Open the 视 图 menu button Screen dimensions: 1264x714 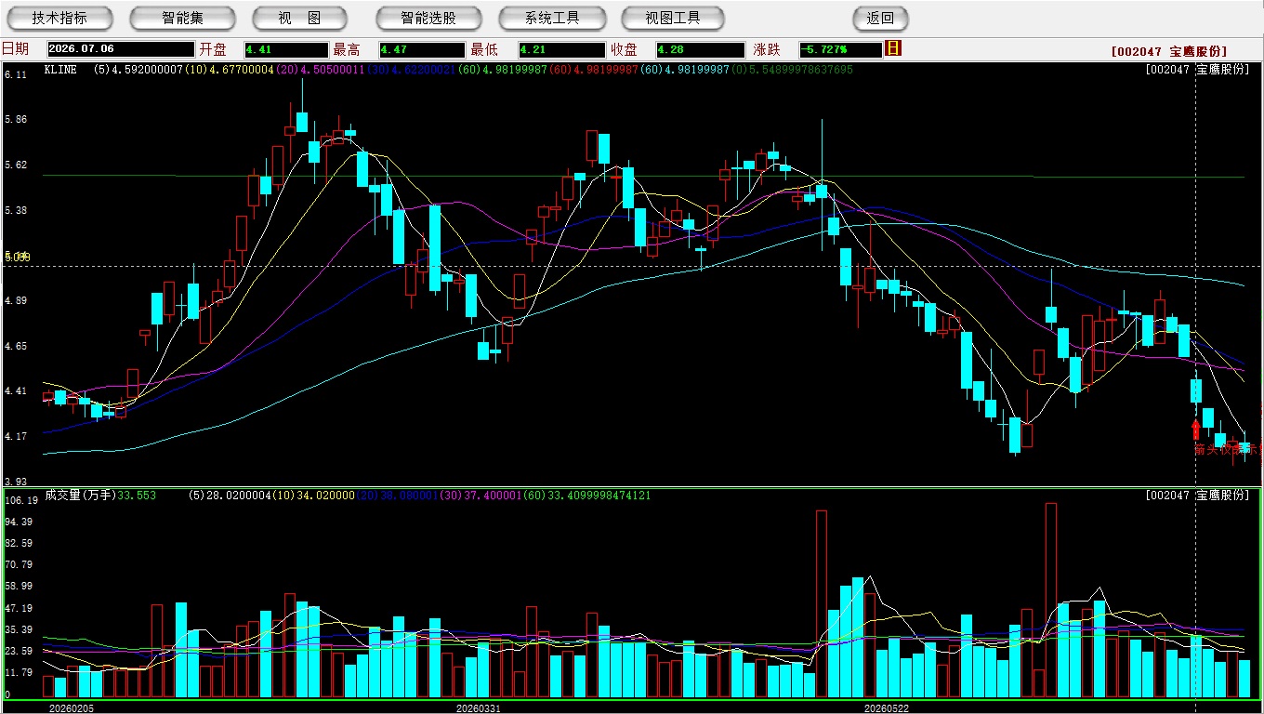pyautogui.click(x=299, y=19)
